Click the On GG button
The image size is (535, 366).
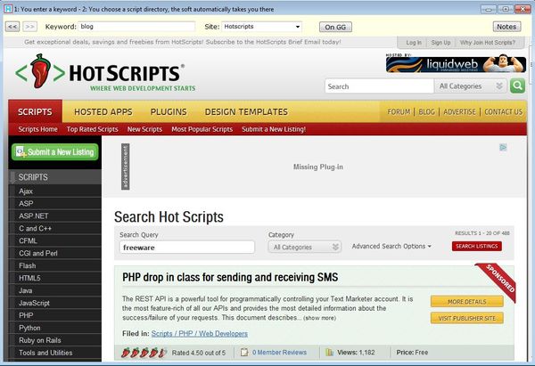point(335,27)
